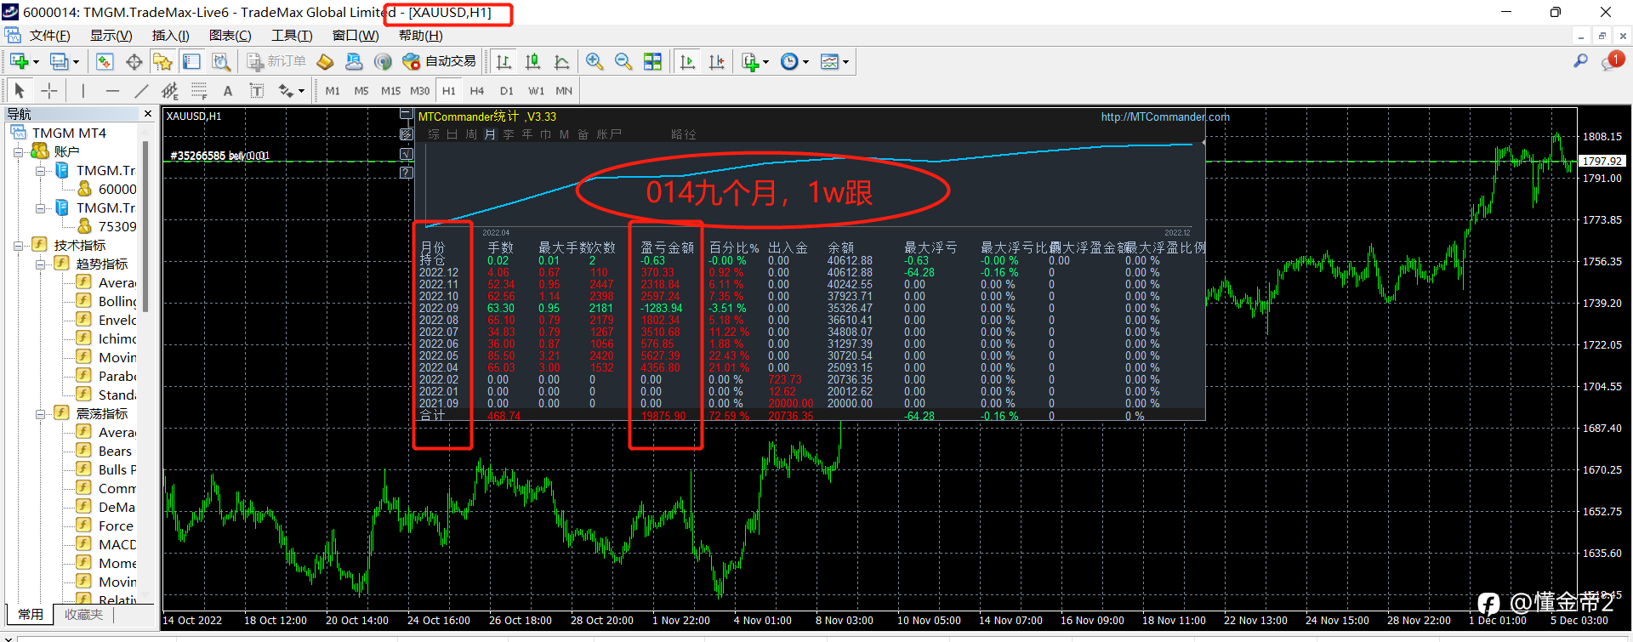
Task: Collapse the 趋势指标 tree node
Action: [x=40, y=264]
